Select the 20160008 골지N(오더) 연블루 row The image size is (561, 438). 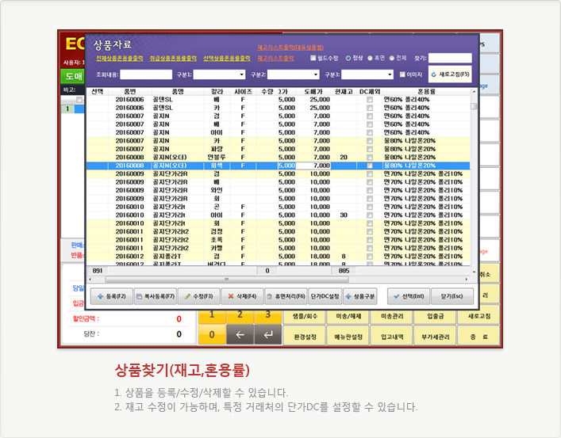pyautogui.click(x=279, y=158)
